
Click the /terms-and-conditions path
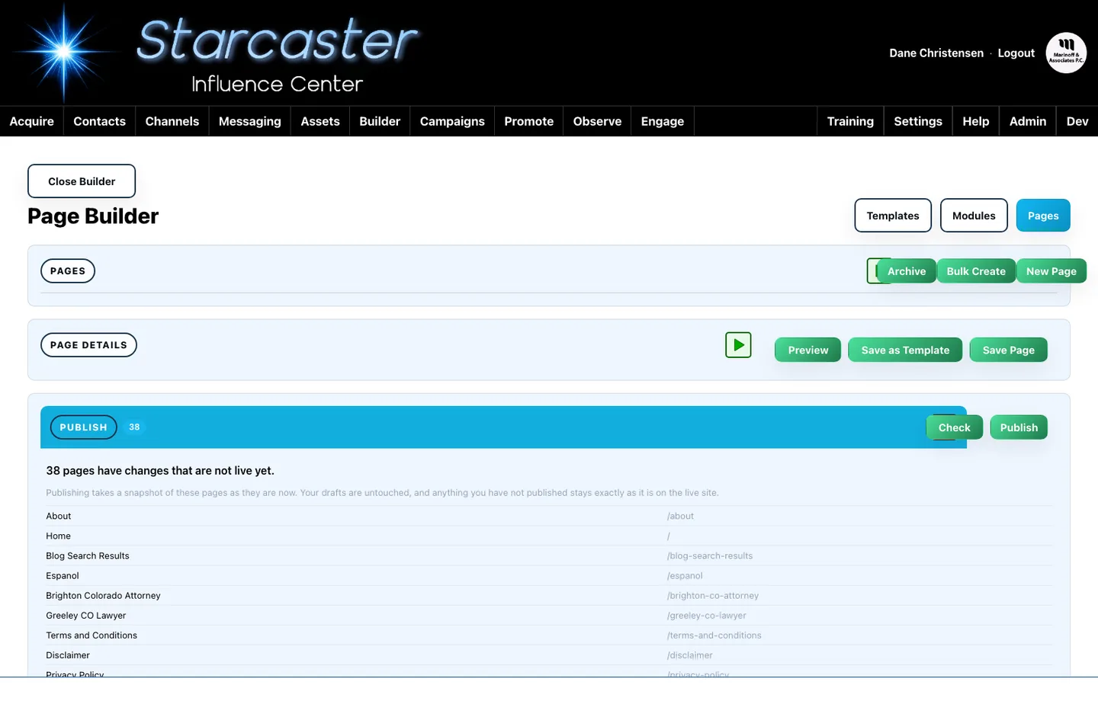[x=714, y=635]
